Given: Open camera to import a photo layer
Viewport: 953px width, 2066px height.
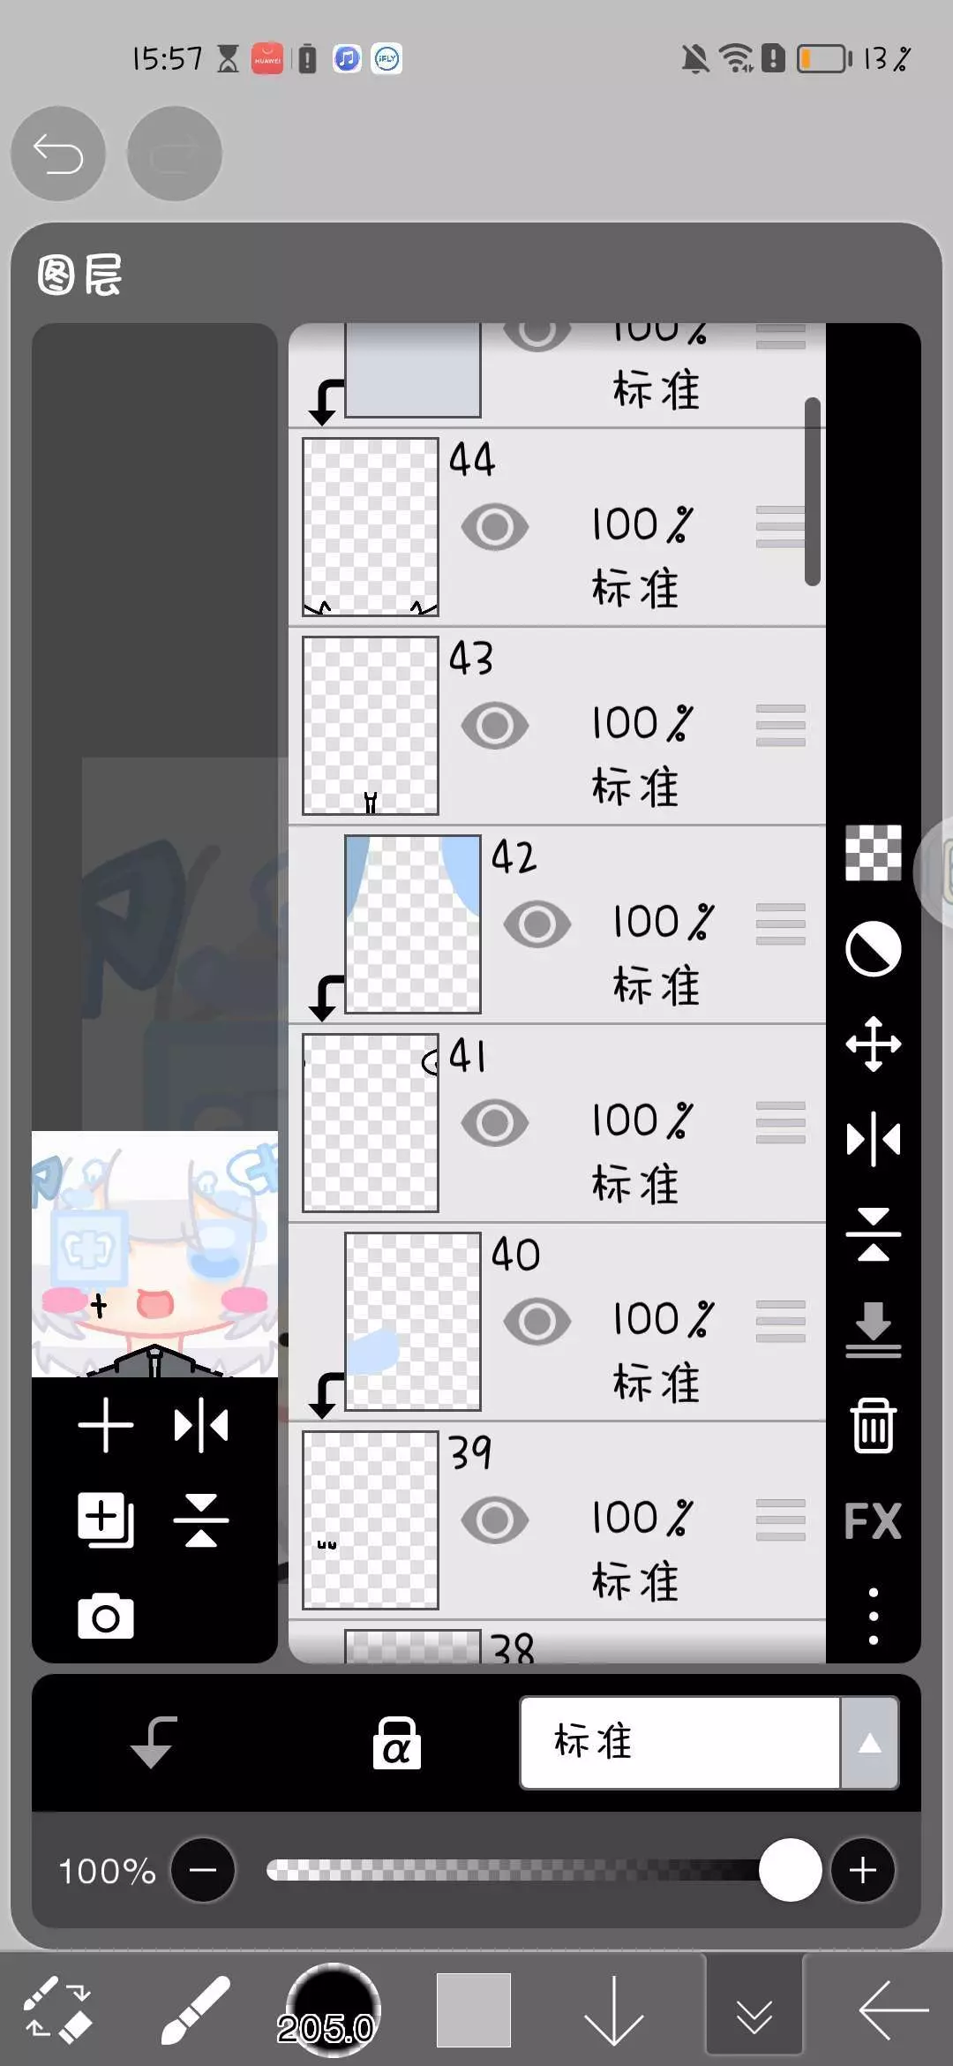Looking at the screenshot, I should pos(105,1617).
